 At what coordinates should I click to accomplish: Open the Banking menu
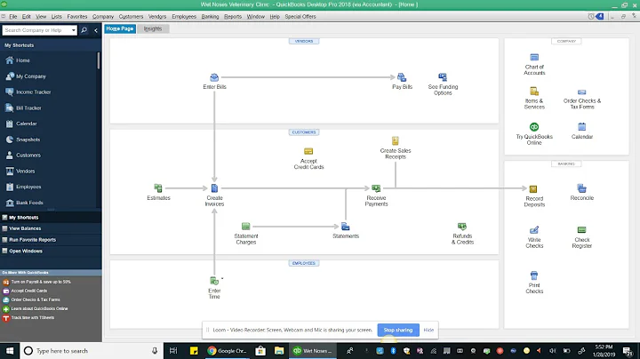(210, 17)
